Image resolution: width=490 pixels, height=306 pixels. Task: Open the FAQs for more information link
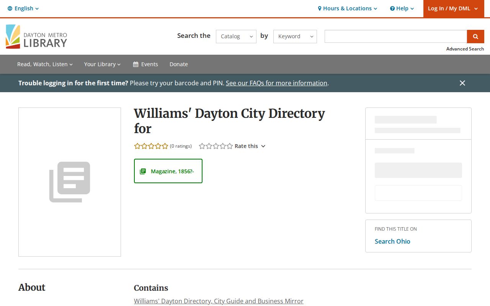(x=276, y=83)
